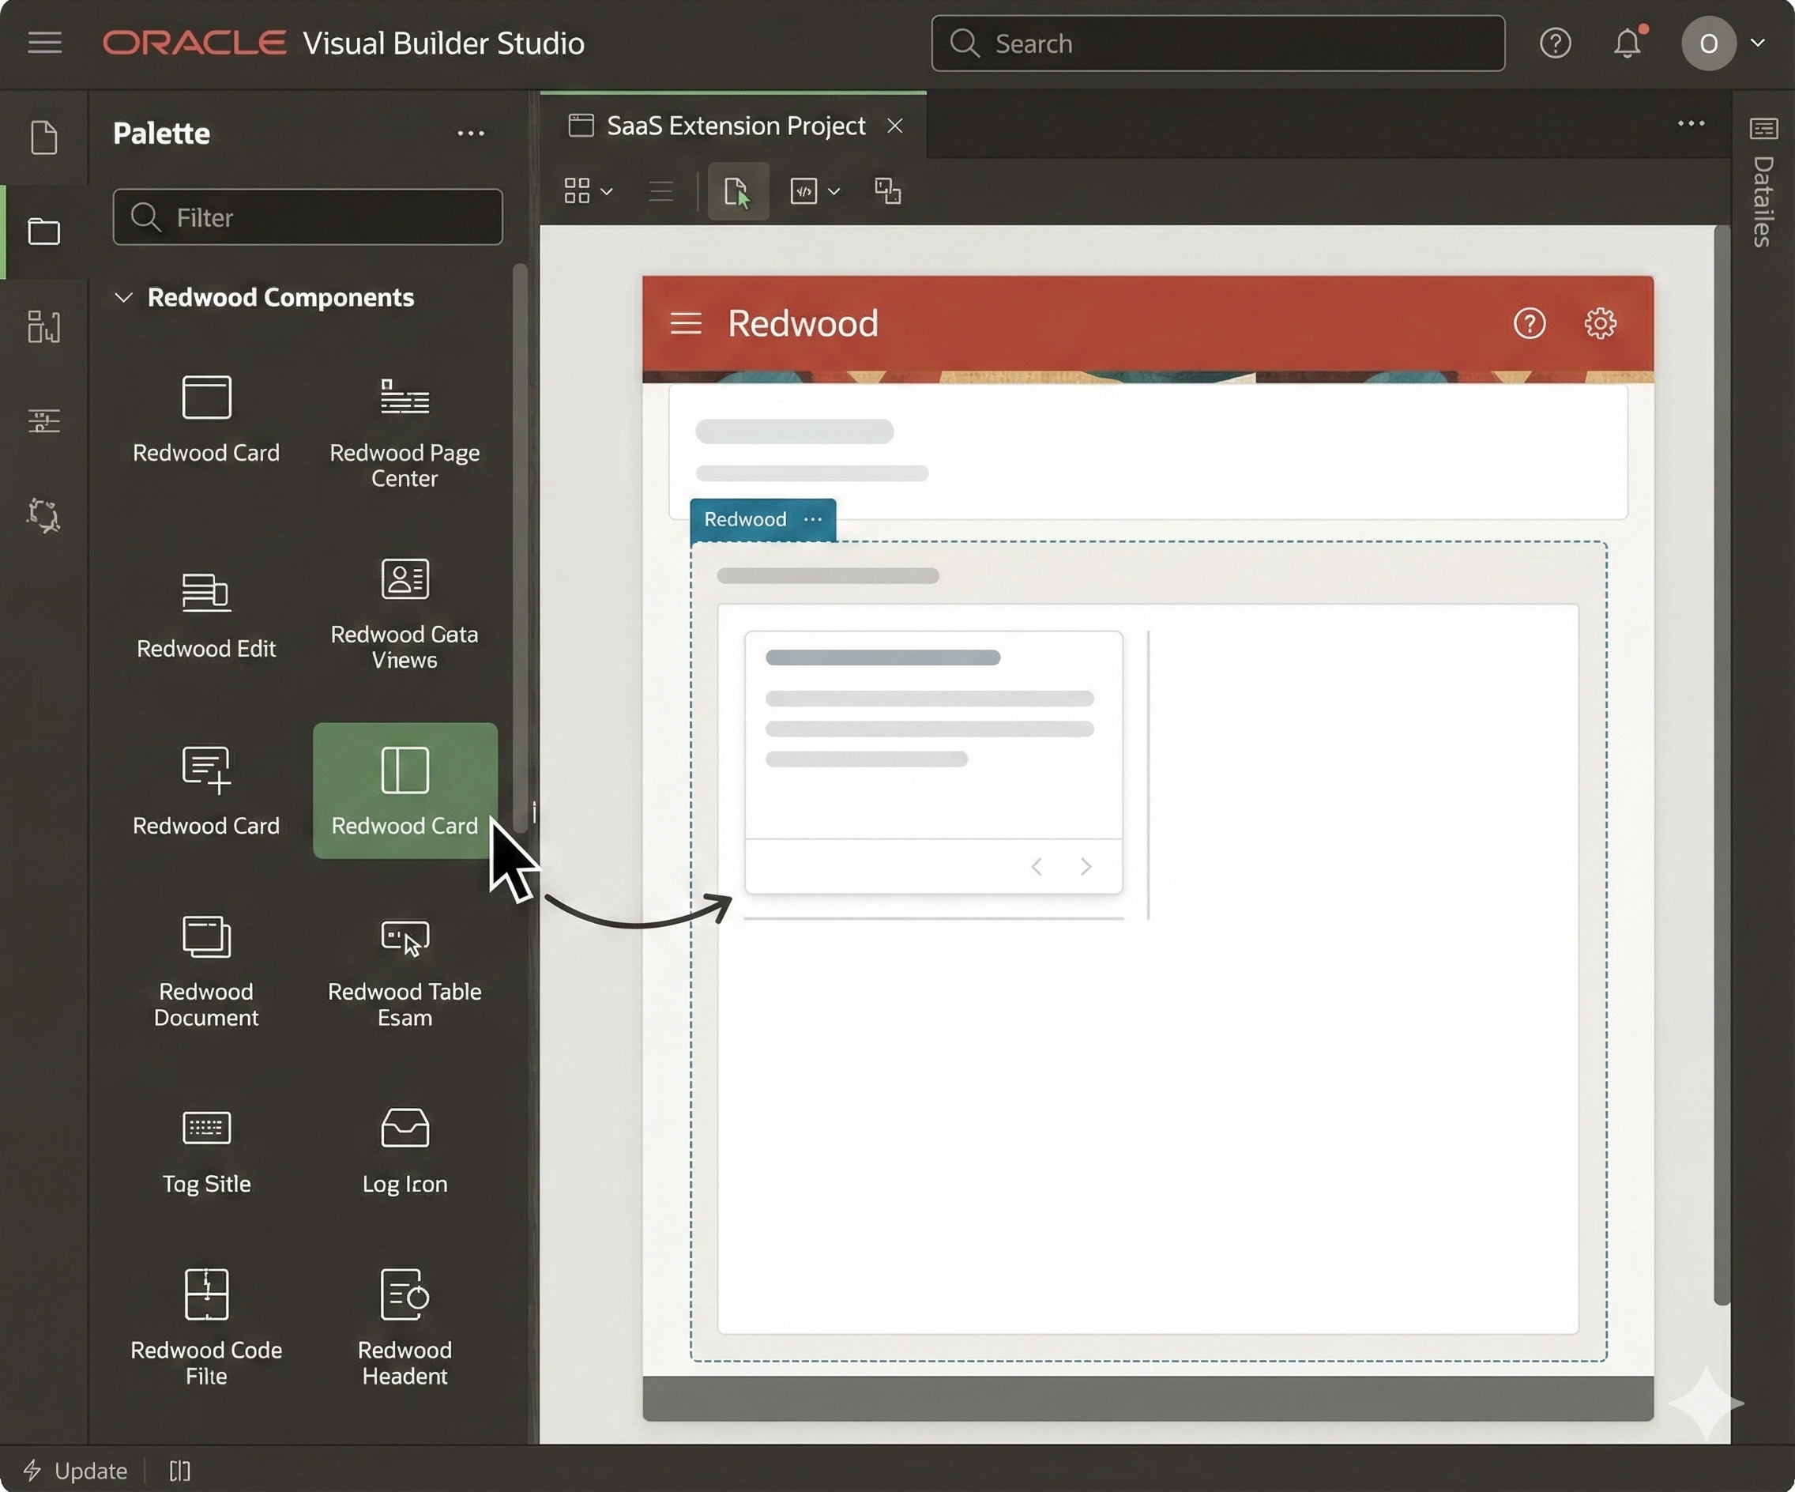This screenshot has height=1492, width=1795.
Task: Click the Update button in the status bar
Action: [x=76, y=1470]
